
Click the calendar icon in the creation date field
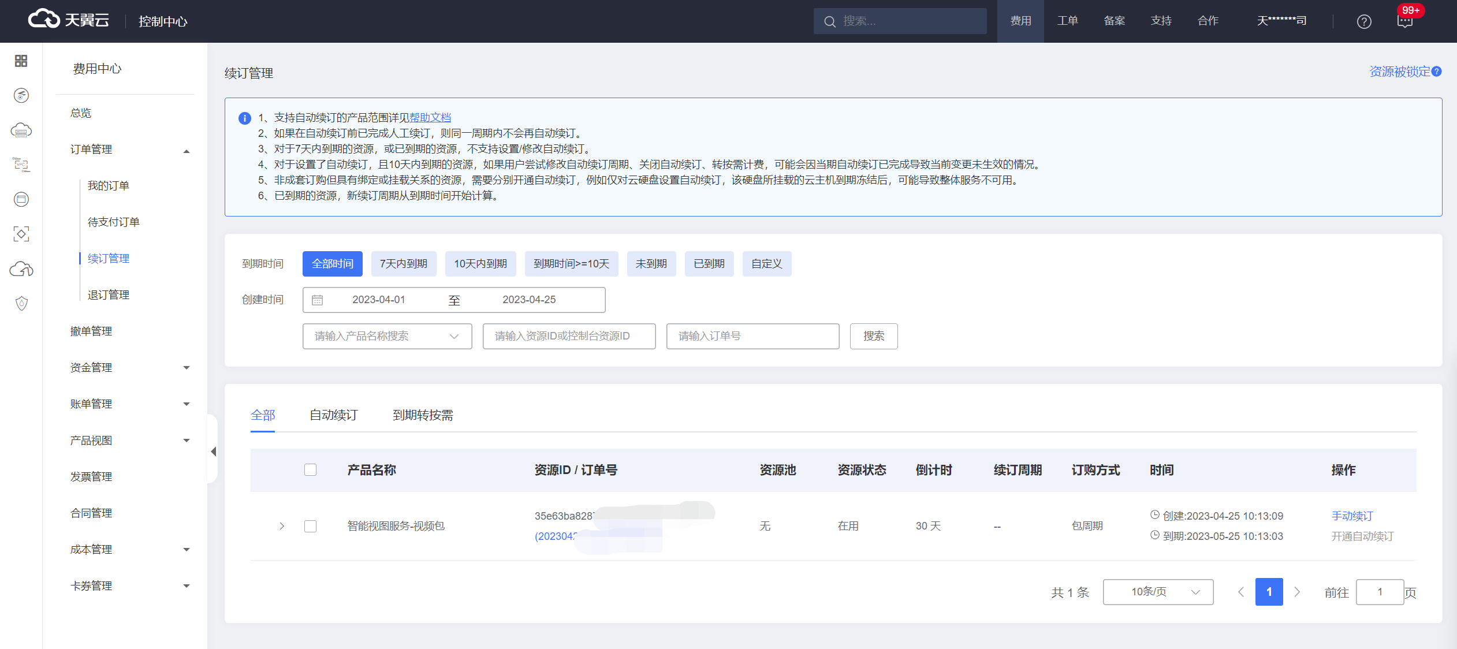317,300
